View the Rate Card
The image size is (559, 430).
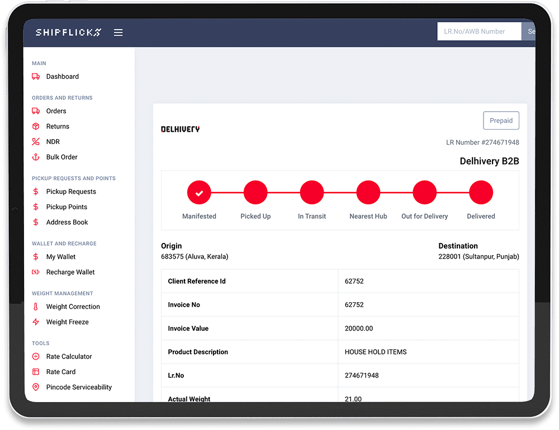61,371
